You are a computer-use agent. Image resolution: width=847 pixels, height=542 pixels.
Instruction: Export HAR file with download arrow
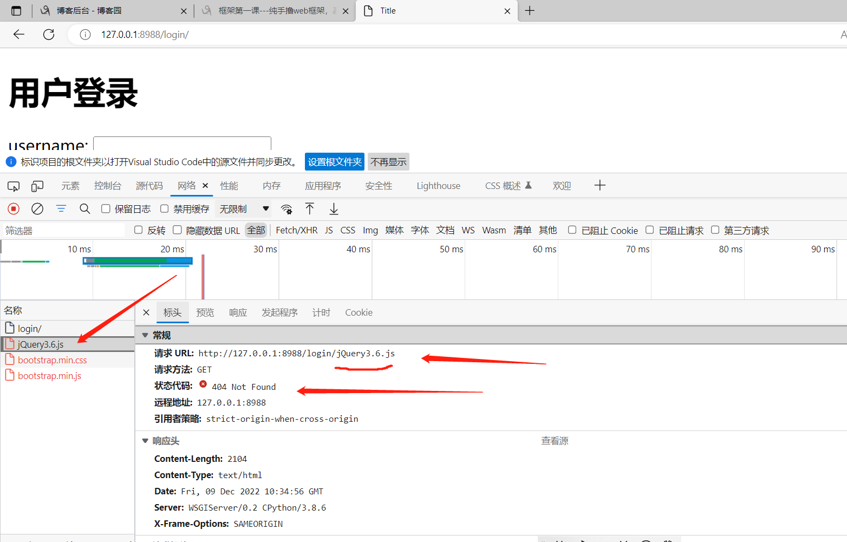[334, 209]
